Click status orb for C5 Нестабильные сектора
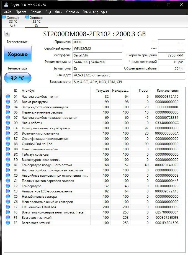The height and width of the screenshot is (255, 188). 8,196
